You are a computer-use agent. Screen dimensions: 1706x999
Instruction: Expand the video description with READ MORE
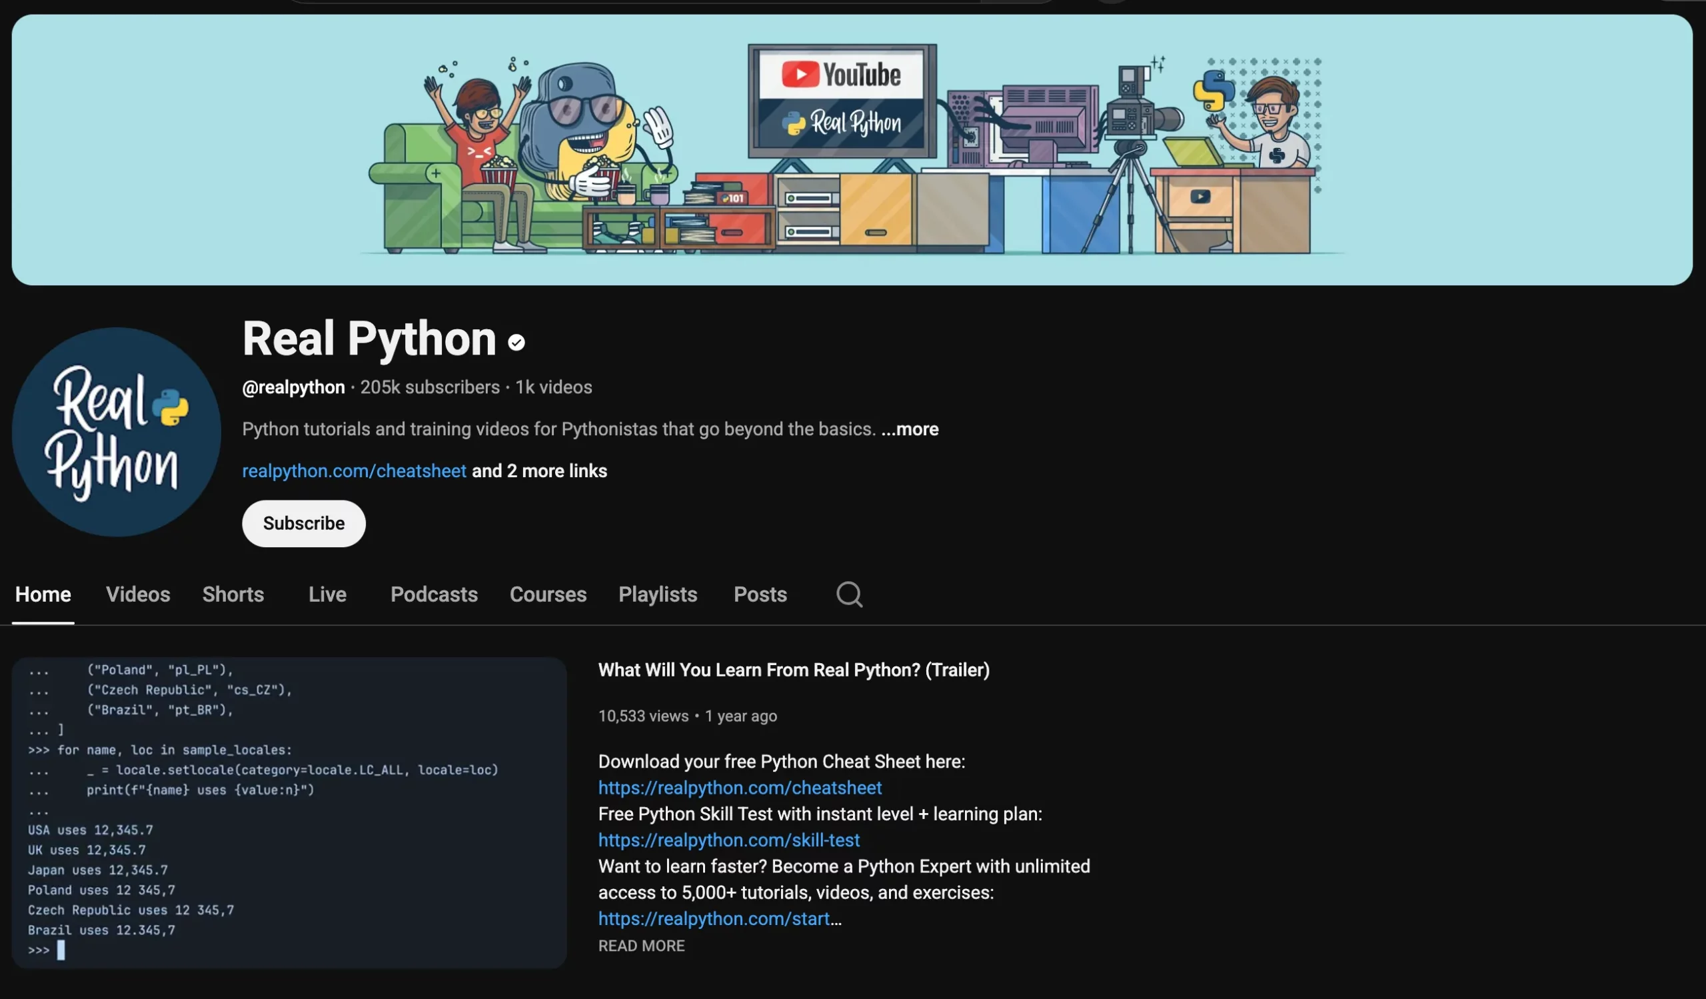(640, 946)
